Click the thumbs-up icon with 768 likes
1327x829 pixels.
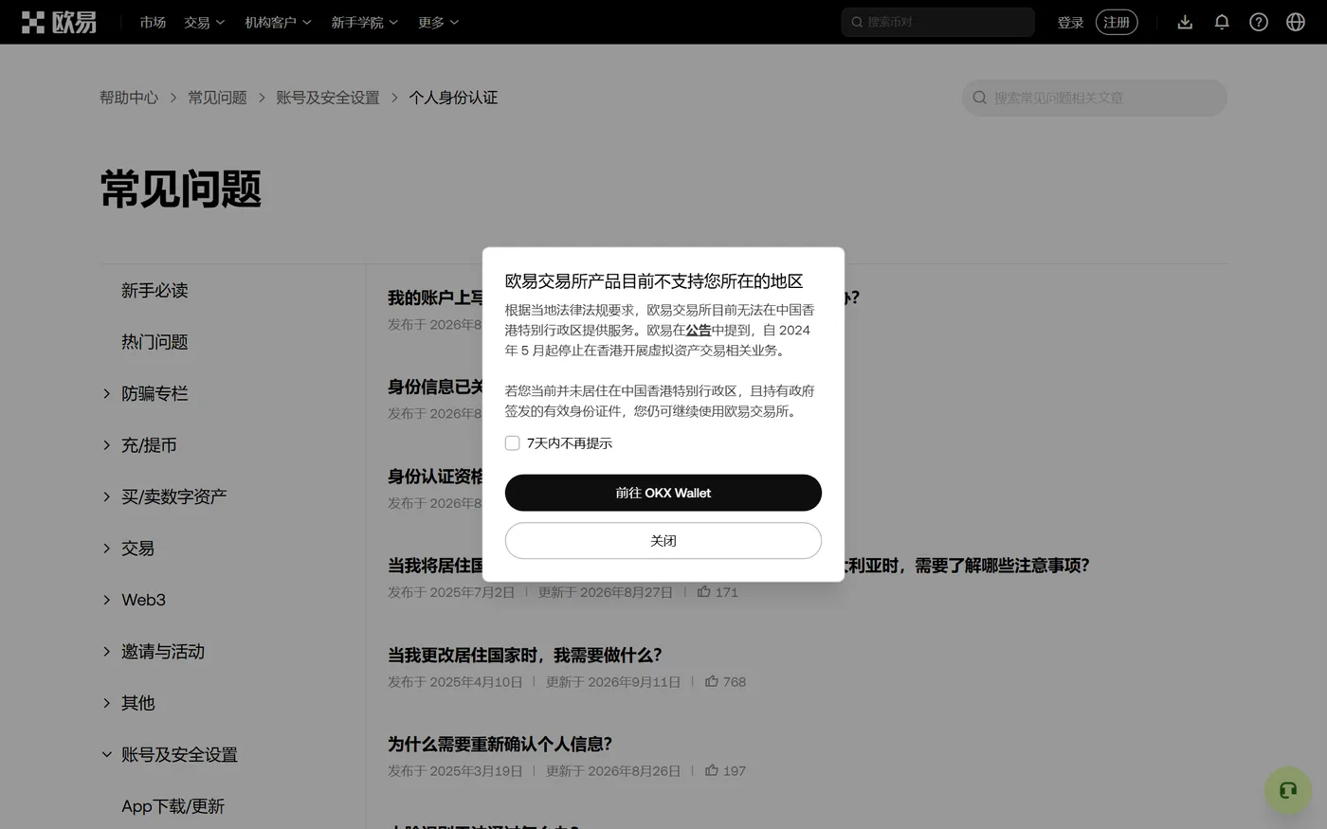pos(712,681)
